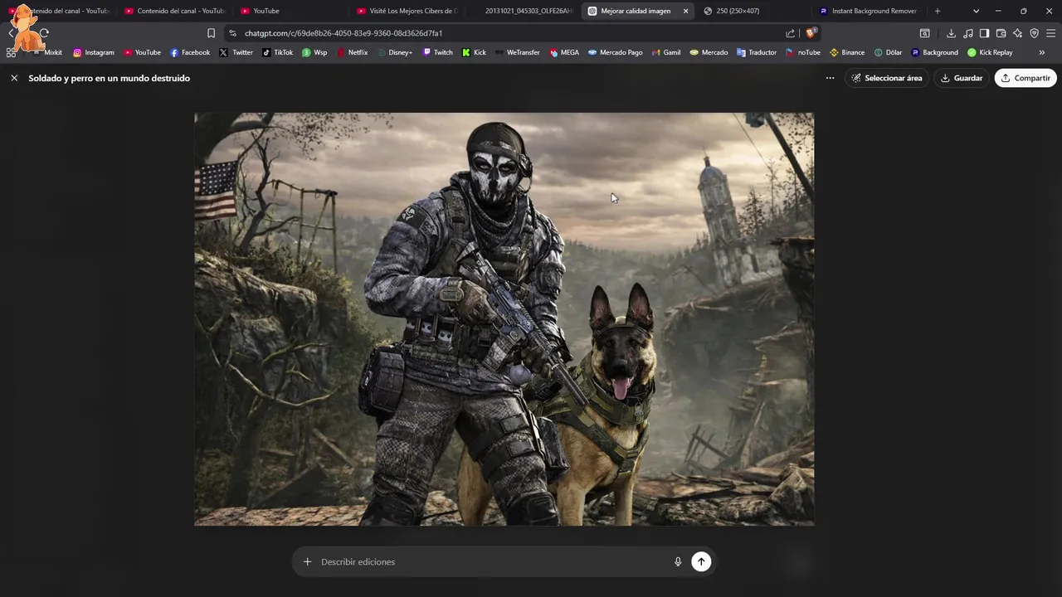Open the Brave hamburger main menu
1062x597 pixels.
[x=1051, y=33]
